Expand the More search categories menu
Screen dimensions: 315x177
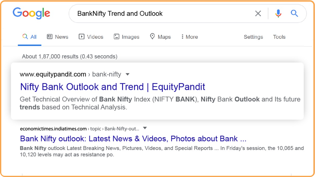click(189, 37)
